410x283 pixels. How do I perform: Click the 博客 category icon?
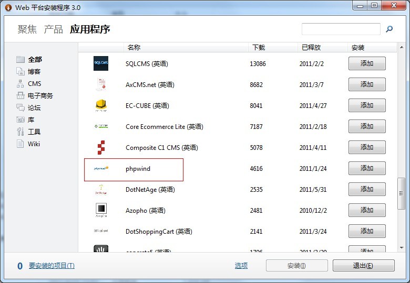[20, 71]
